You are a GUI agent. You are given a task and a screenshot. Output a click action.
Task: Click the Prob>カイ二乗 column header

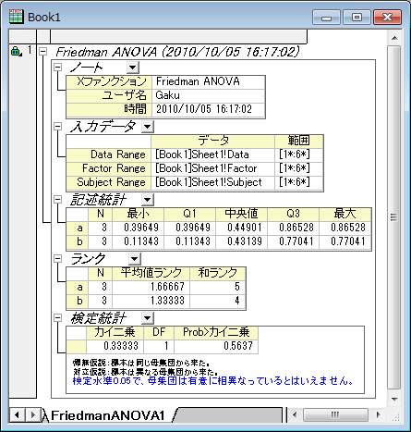click(x=216, y=332)
